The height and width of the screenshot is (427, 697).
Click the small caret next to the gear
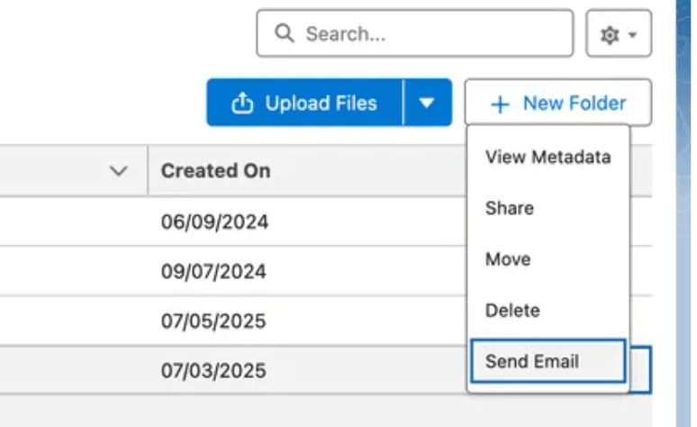pyautogui.click(x=633, y=35)
